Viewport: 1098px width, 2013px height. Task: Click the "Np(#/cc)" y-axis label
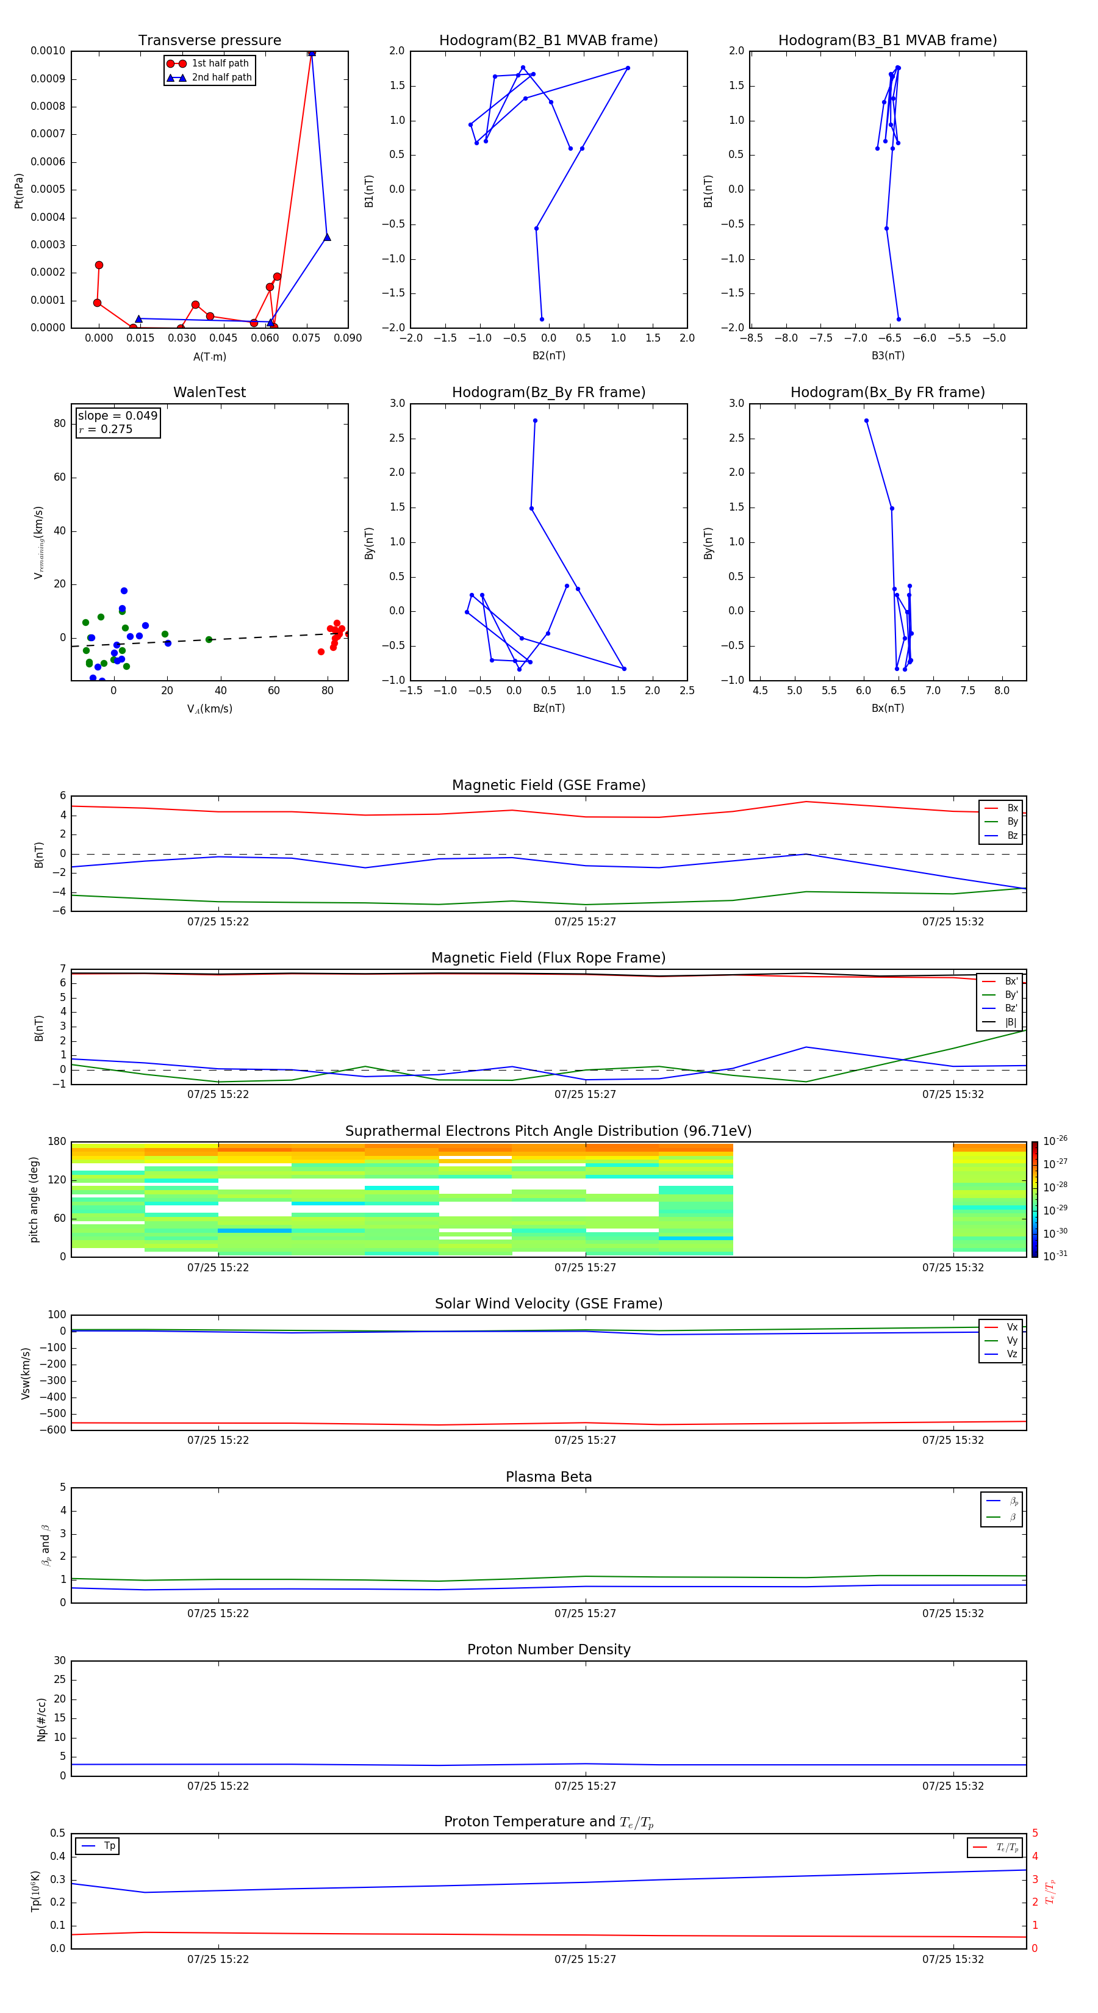[x=41, y=1719]
